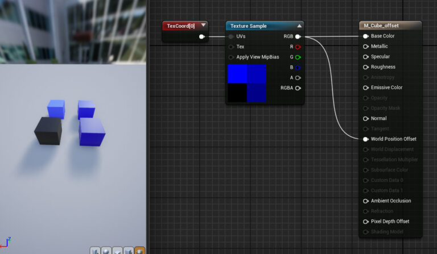Viewport: 437px width, 254px height.
Task: Collapse the TexCoord[0] node arrow
Action: pyautogui.click(x=203, y=26)
